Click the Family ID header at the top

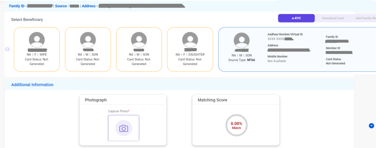pyautogui.click(x=17, y=6)
